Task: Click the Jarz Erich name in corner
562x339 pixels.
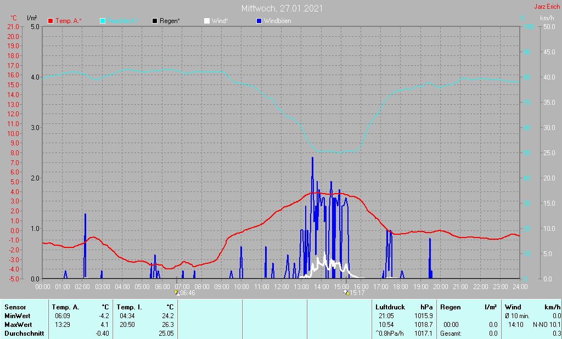Action: click(x=547, y=7)
